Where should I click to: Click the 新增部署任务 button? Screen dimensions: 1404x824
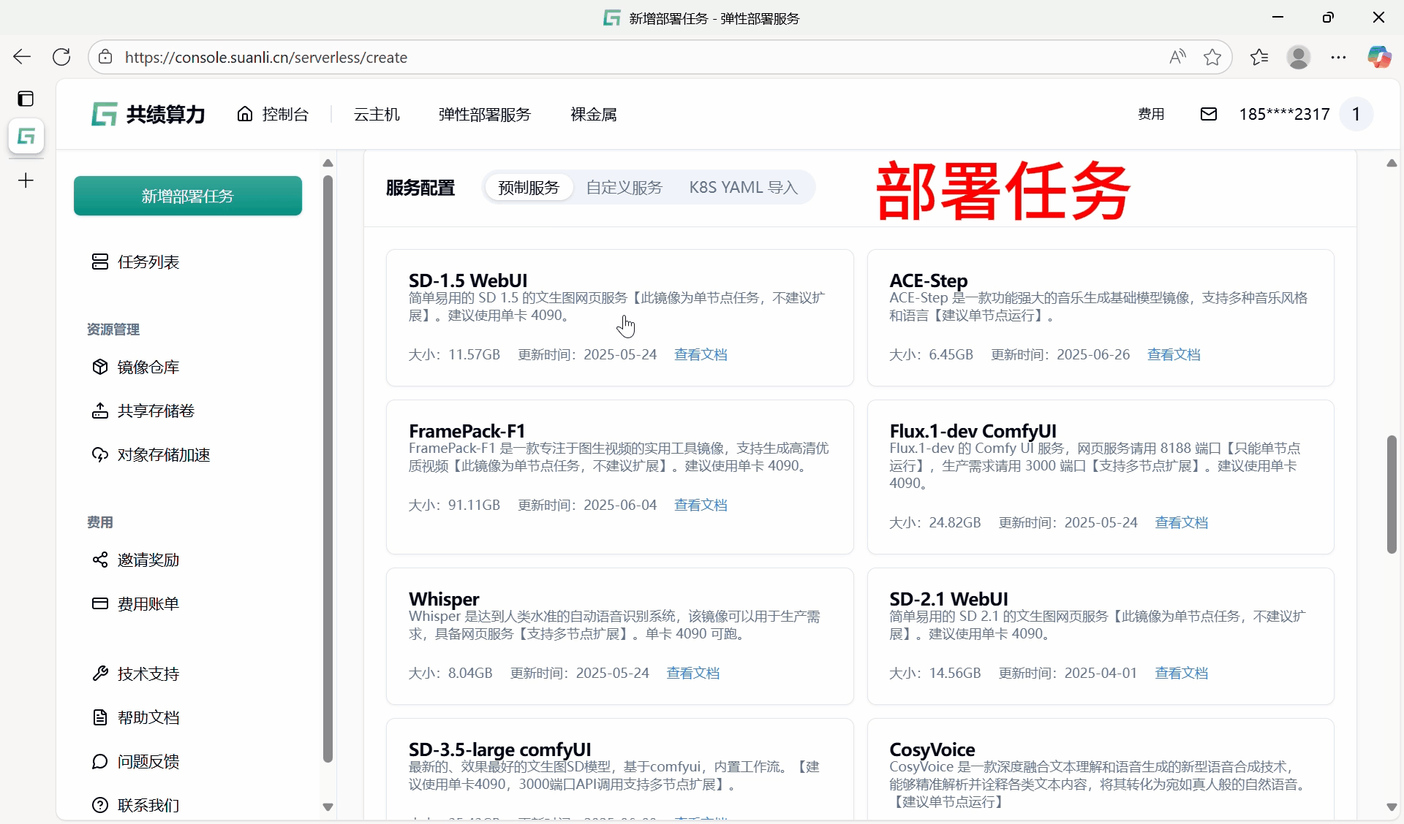(x=188, y=196)
